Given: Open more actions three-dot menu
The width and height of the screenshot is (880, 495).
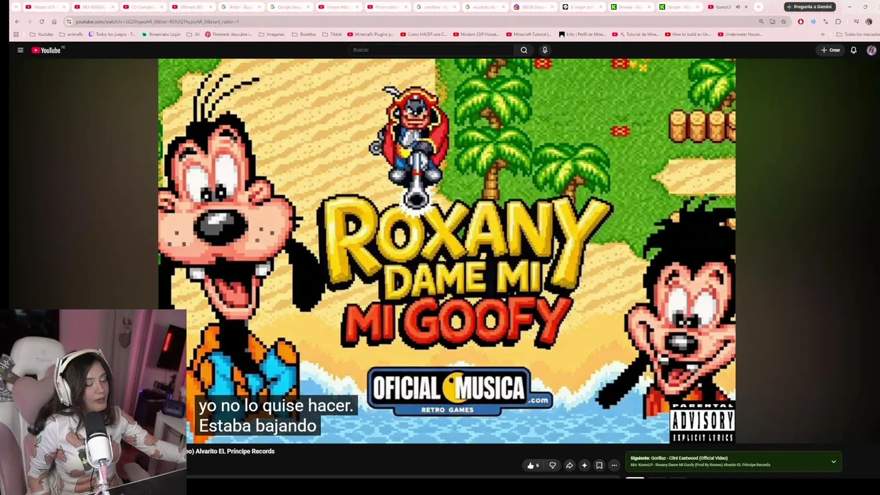Looking at the screenshot, I should pyautogui.click(x=614, y=465).
